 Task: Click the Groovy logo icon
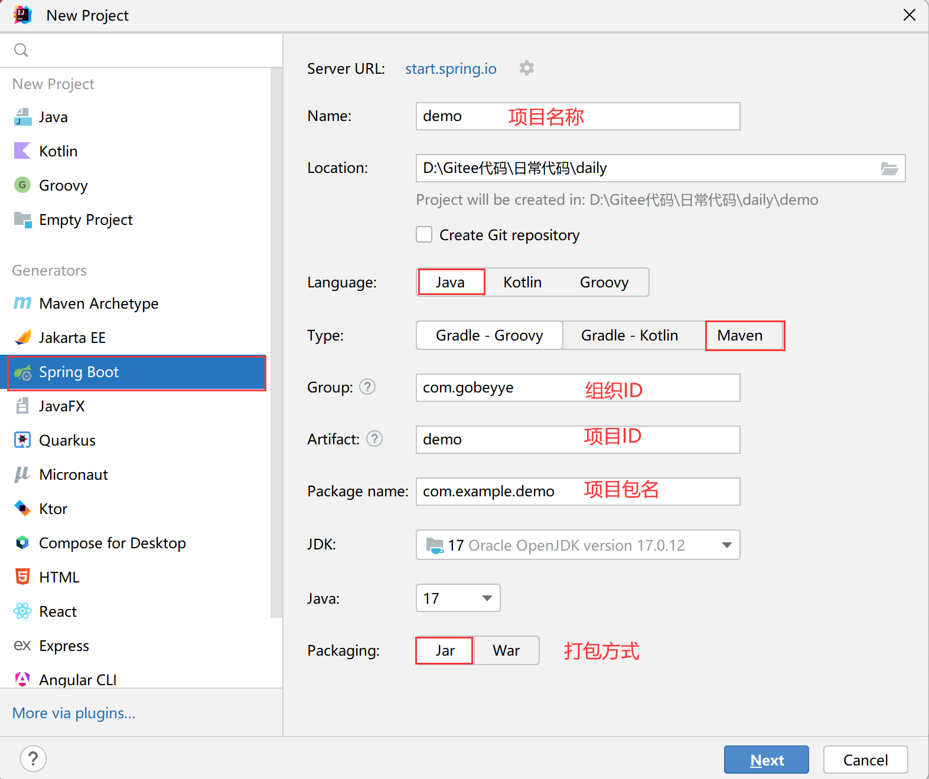22,185
